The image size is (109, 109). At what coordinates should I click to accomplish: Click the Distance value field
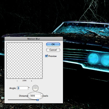pyautogui.click(x=35, y=96)
